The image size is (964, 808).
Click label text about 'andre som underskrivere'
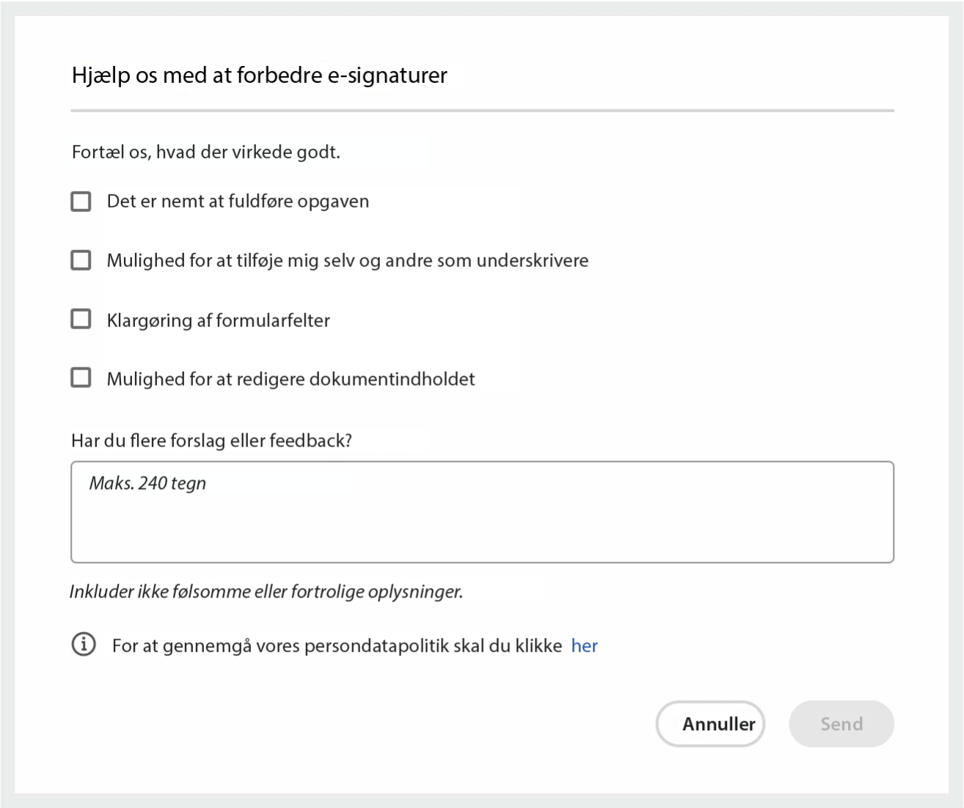(x=347, y=261)
